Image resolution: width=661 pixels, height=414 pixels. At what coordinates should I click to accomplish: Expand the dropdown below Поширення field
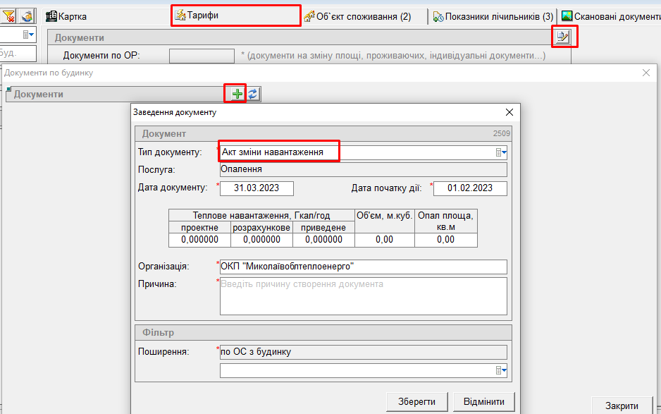501,370
